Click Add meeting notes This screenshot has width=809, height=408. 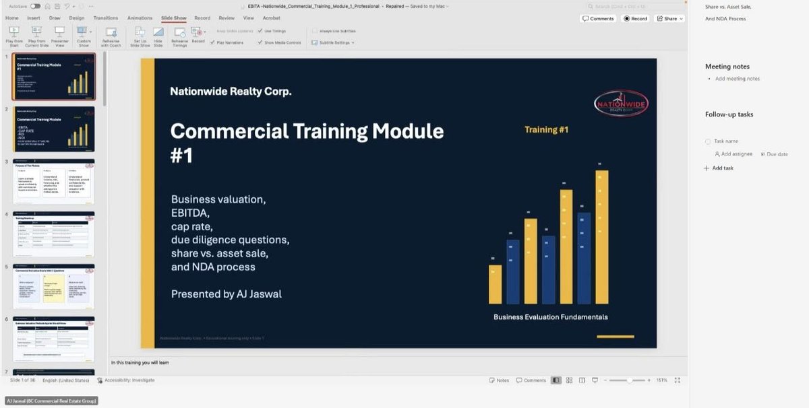point(738,79)
